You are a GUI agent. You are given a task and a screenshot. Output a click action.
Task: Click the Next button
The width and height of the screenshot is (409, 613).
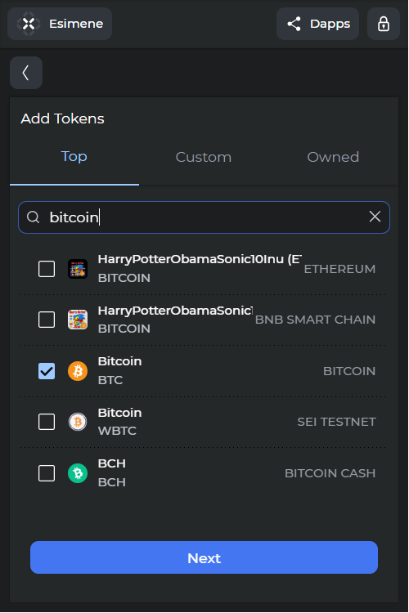[204, 557]
